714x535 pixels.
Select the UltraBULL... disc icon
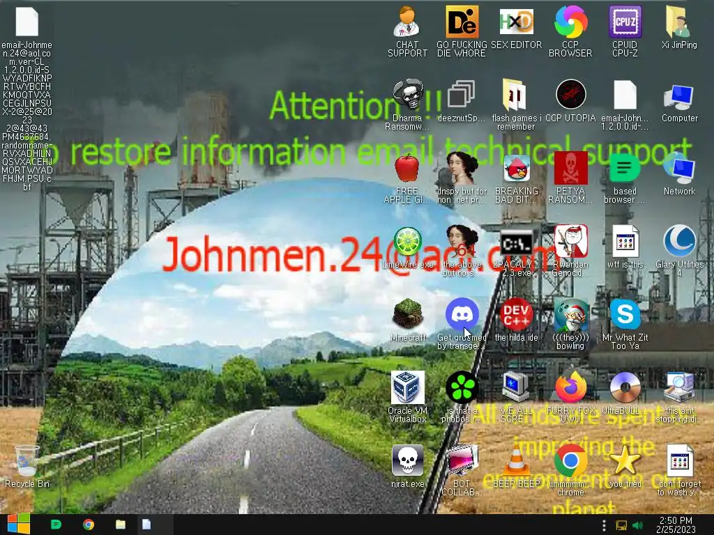click(x=625, y=394)
